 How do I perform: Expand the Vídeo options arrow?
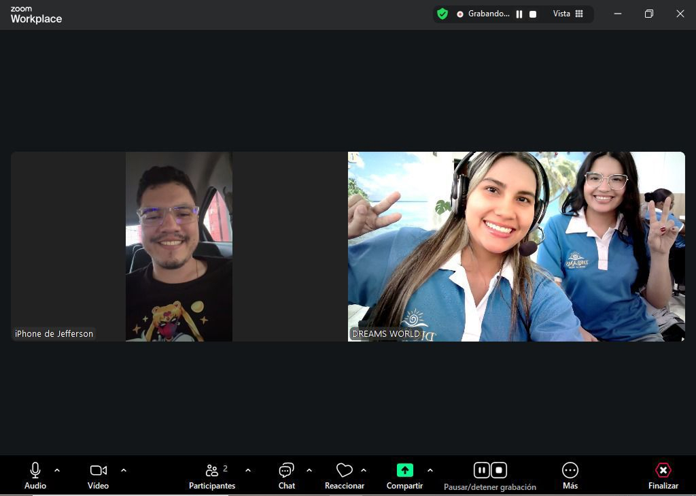[124, 470]
